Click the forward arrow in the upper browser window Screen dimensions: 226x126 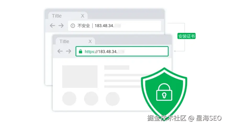[61, 26]
